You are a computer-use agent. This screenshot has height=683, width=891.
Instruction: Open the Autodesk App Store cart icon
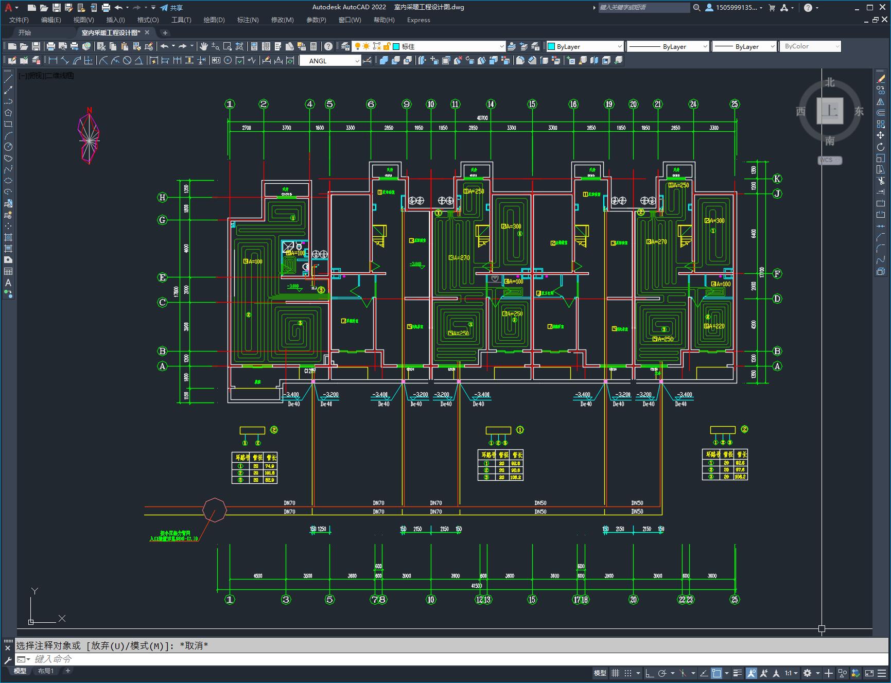point(772,8)
